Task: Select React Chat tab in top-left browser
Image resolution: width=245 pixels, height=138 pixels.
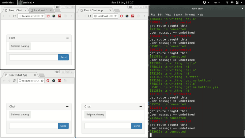Action: pyautogui.click(x=15, y=10)
